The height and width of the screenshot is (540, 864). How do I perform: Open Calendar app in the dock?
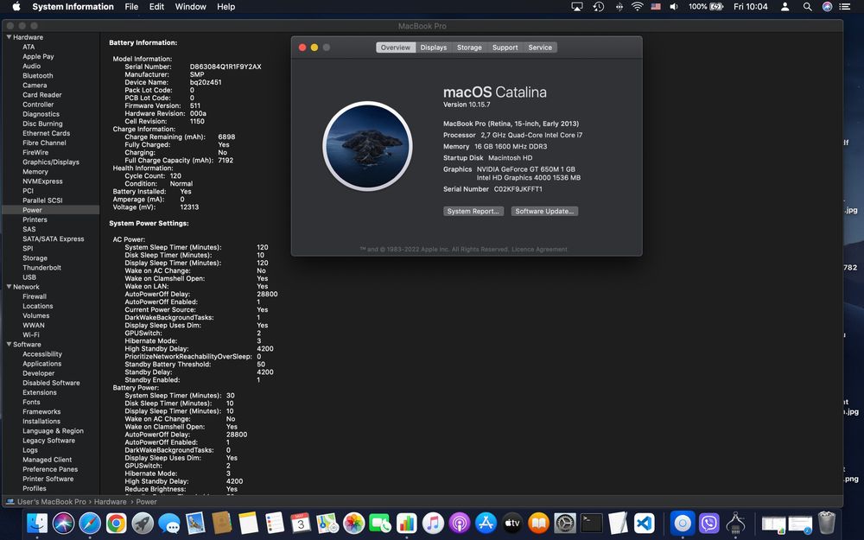click(x=301, y=523)
